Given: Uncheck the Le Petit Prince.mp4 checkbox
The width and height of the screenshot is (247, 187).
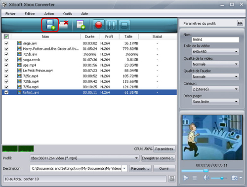Looking at the screenshot, I should 6,71.
